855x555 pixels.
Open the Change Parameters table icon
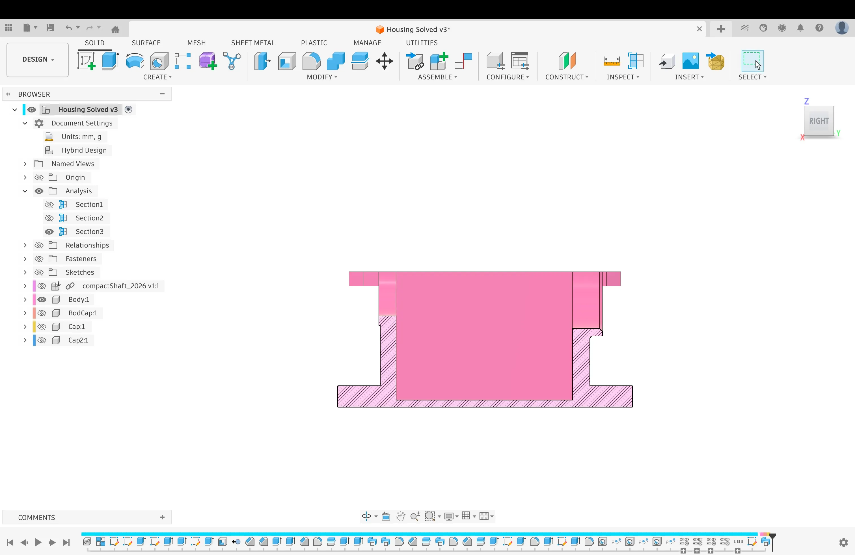[x=520, y=61]
